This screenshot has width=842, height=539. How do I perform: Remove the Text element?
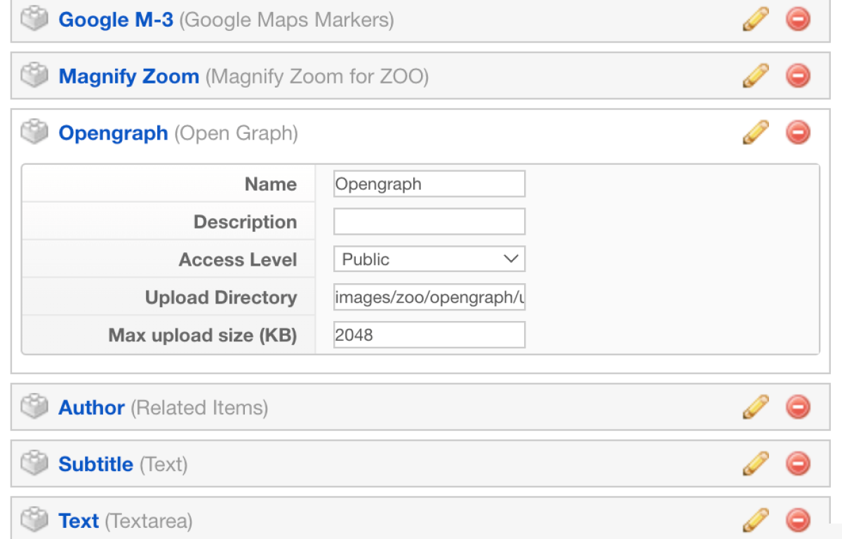coord(798,520)
